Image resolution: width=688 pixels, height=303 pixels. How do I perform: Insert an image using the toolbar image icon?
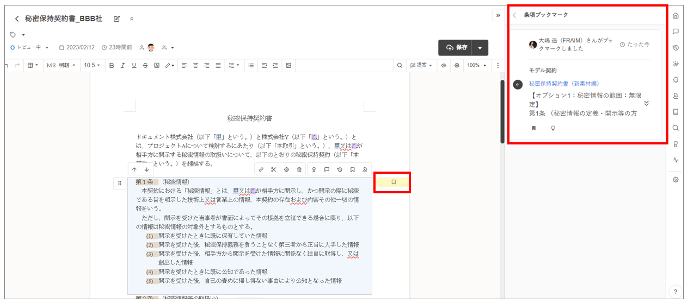click(x=288, y=65)
